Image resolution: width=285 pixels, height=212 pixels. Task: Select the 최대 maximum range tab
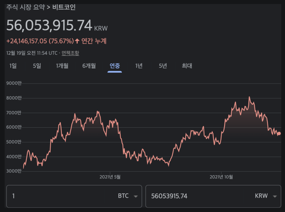(187, 66)
